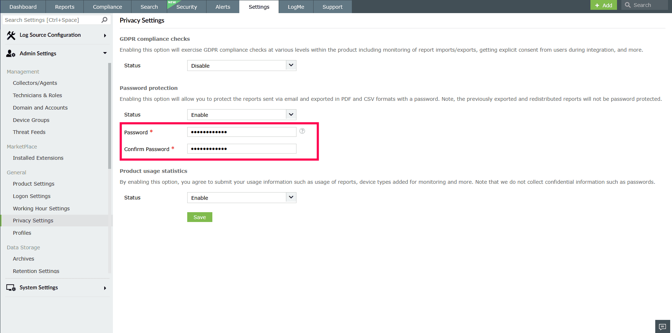Click the Save button
The height and width of the screenshot is (333, 672).
(x=199, y=217)
